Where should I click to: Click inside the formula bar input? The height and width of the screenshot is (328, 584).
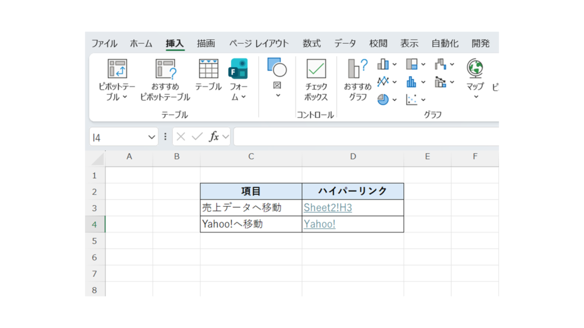click(365, 137)
